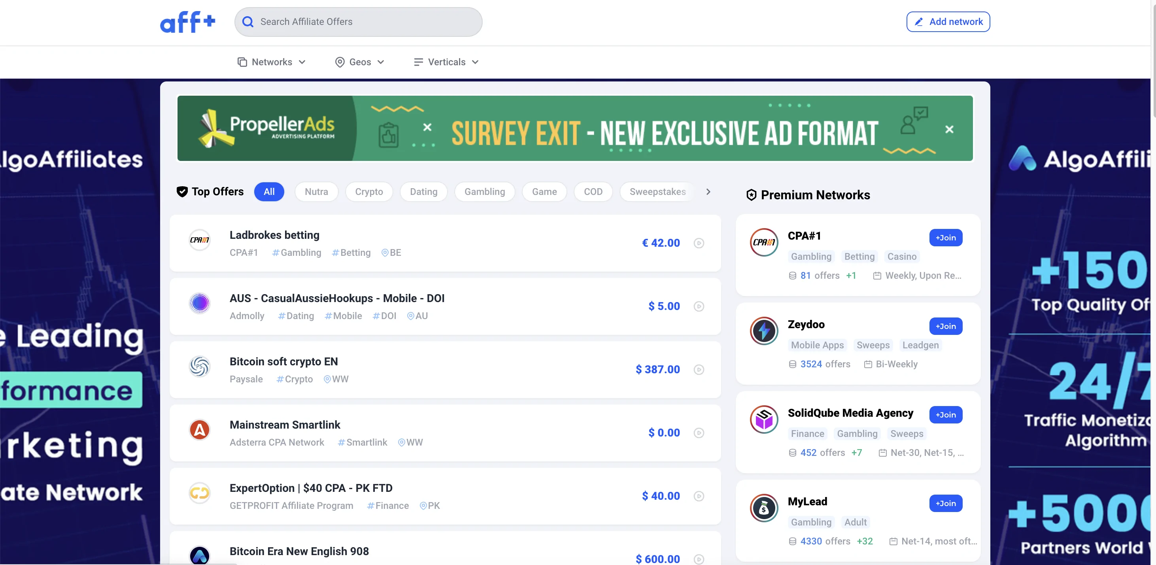Screen dimensions: 1156x565
Task: Select the Nutra filter
Action: (x=316, y=192)
